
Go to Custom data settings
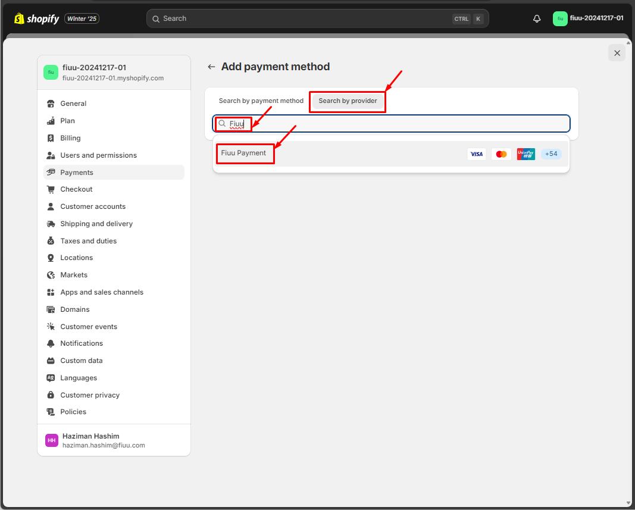pos(114,361)
